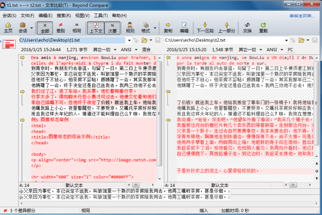The height and width of the screenshot is (215, 322).
Task: Open the 视图(V) menu
Action: (x=82, y=16)
